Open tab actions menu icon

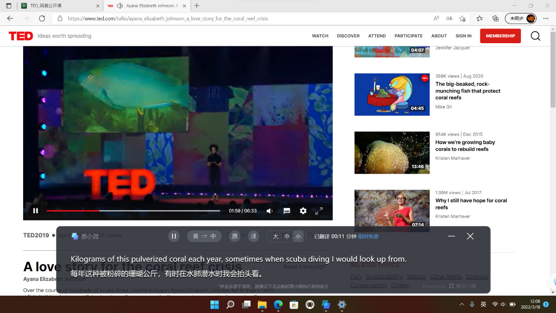point(8,6)
